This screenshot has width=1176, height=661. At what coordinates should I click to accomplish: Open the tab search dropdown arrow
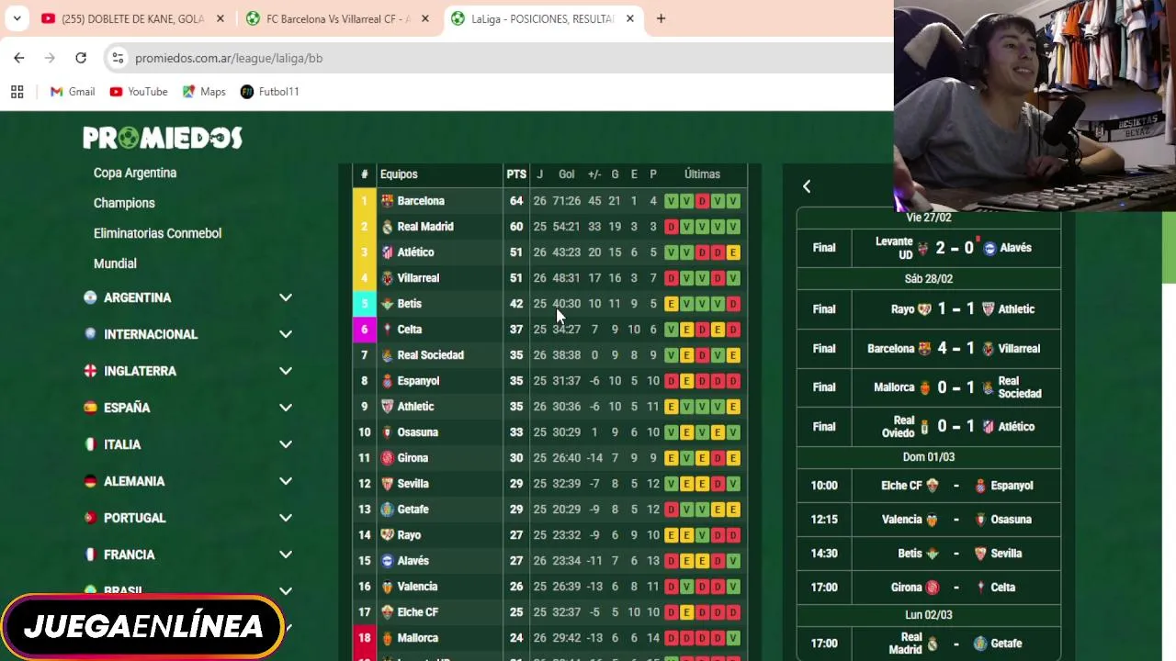pos(17,18)
